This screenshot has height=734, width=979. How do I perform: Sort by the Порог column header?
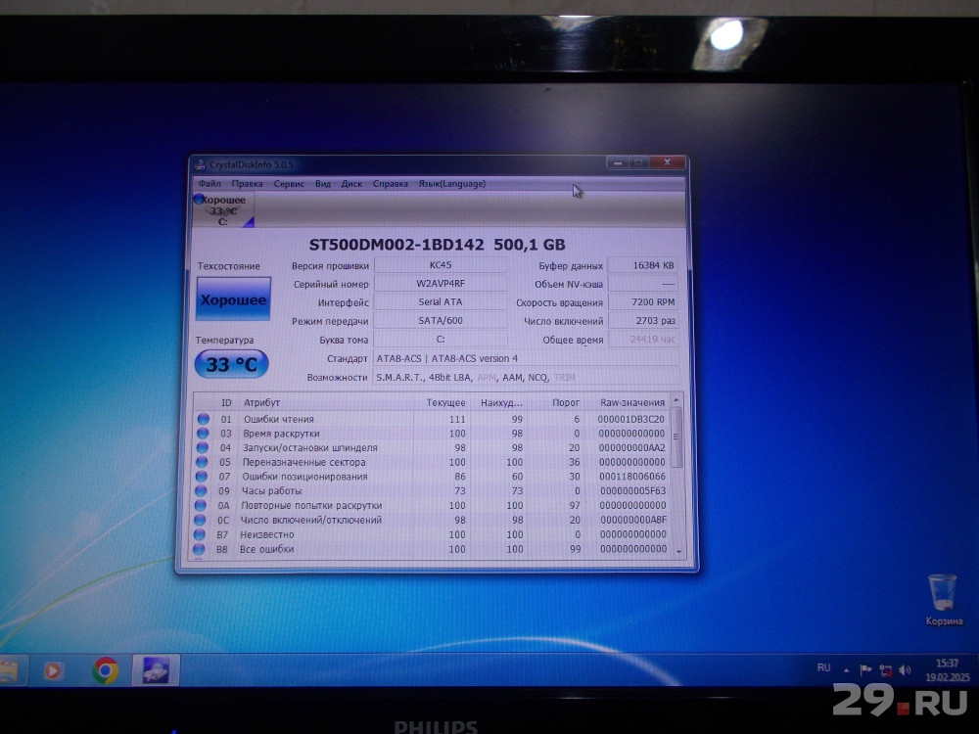pyautogui.click(x=566, y=402)
